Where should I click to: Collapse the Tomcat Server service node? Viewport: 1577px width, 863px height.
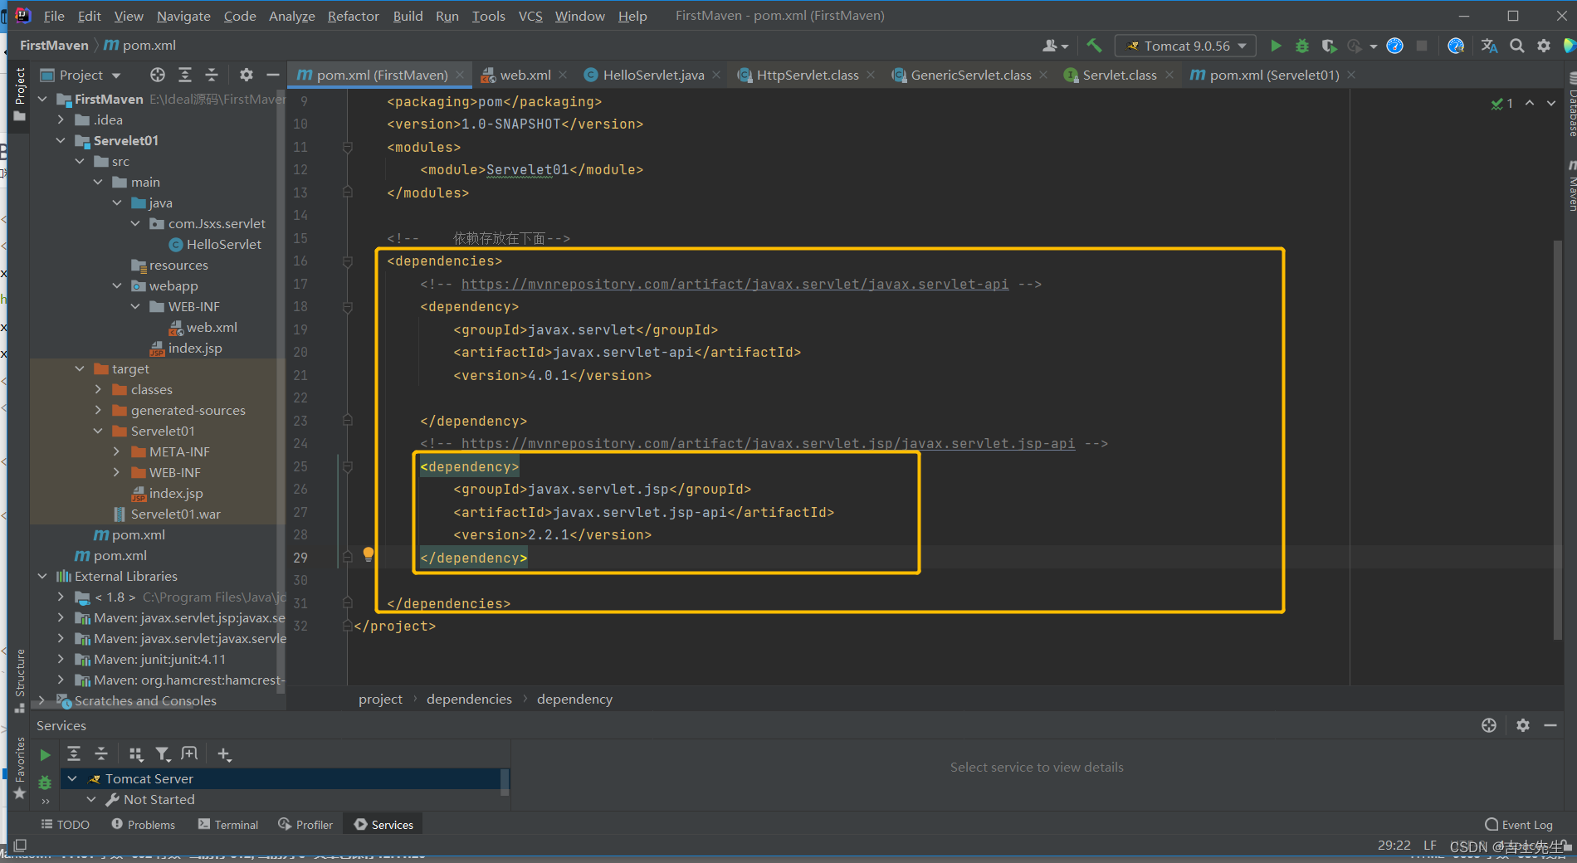click(x=72, y=778)
